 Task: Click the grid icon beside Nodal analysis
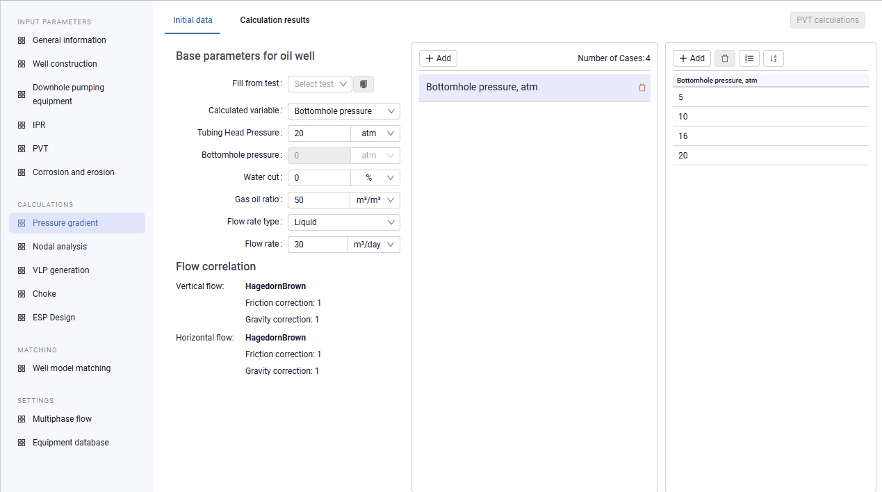tap(22, 247)
